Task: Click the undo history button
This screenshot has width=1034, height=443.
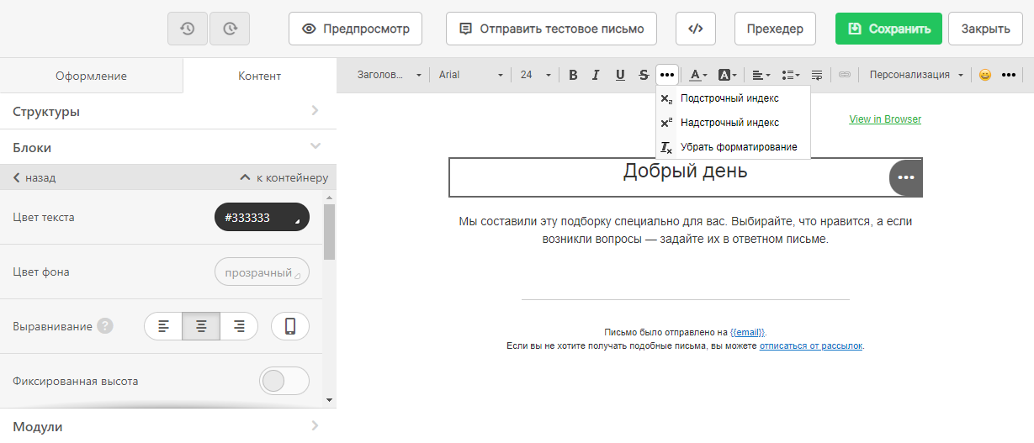Action: tap(188, 29)
